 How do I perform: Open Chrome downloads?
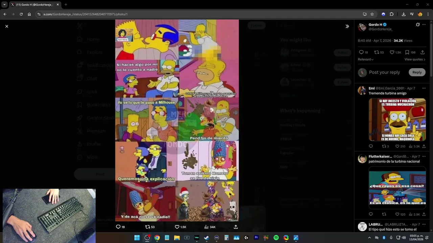pos(404,14)
